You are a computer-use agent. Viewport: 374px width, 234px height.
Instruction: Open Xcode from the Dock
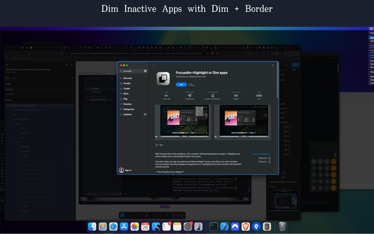(x=224, y=227)
